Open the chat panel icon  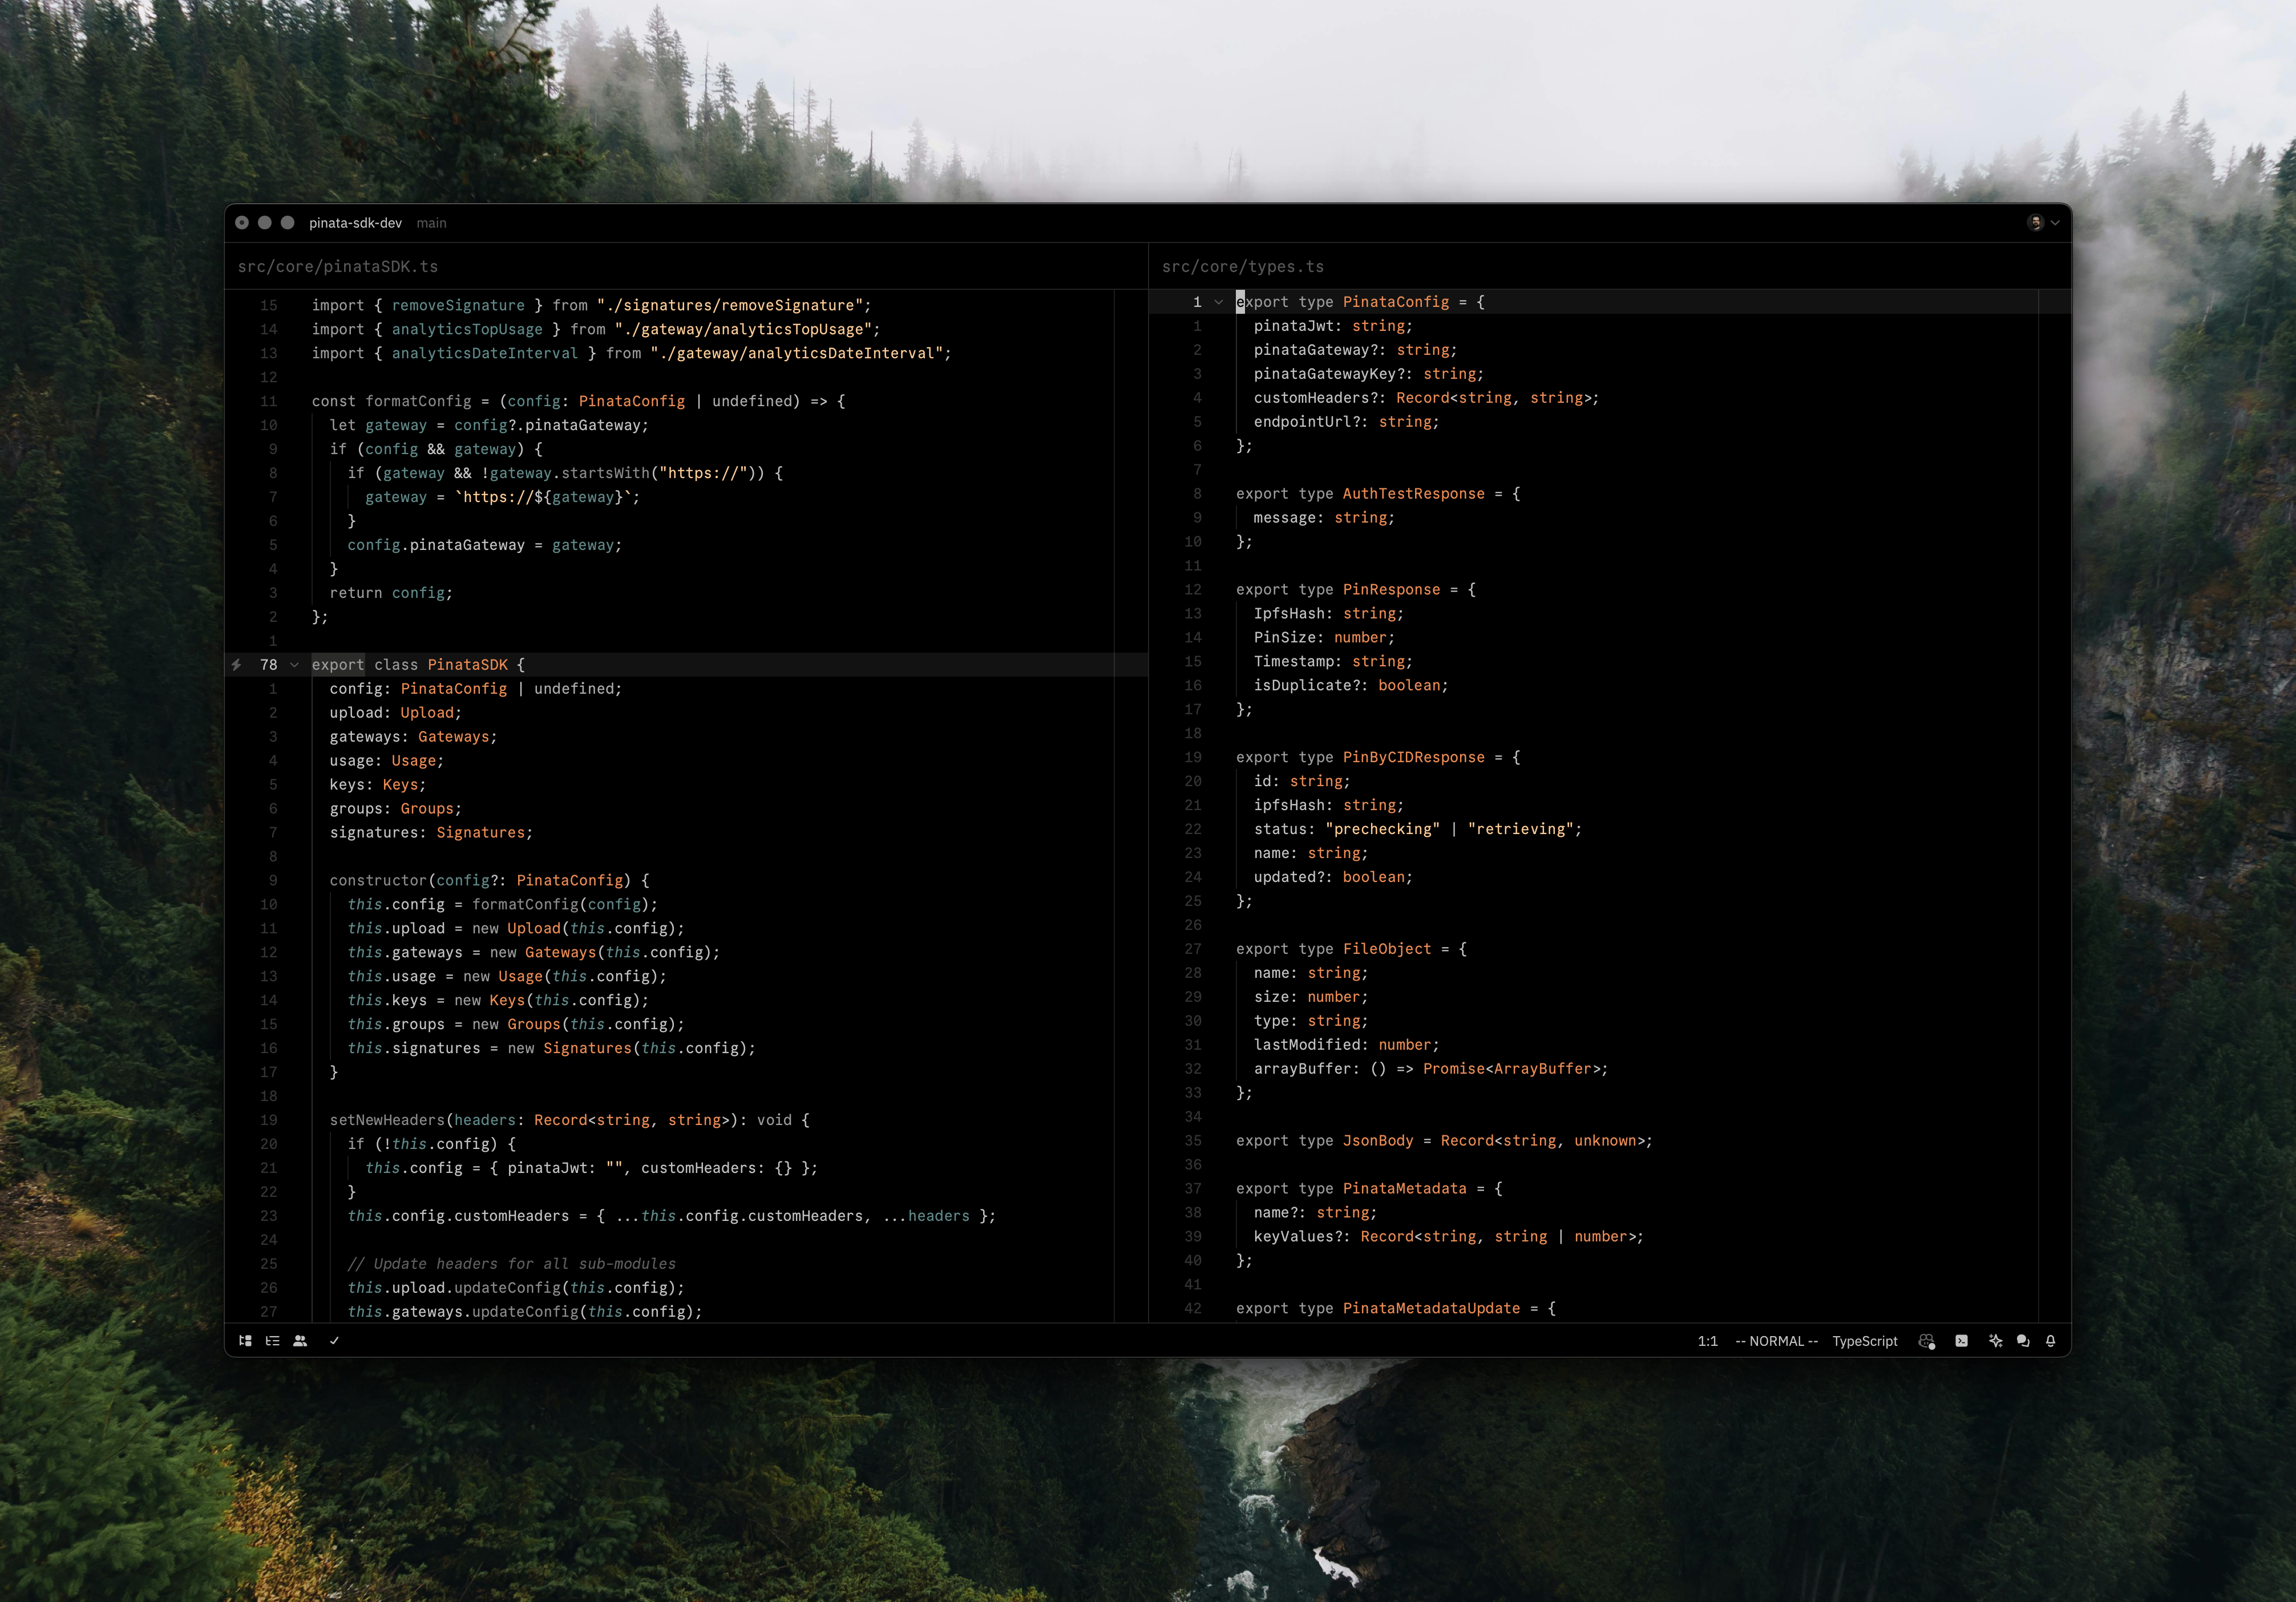point(2023,1341)
